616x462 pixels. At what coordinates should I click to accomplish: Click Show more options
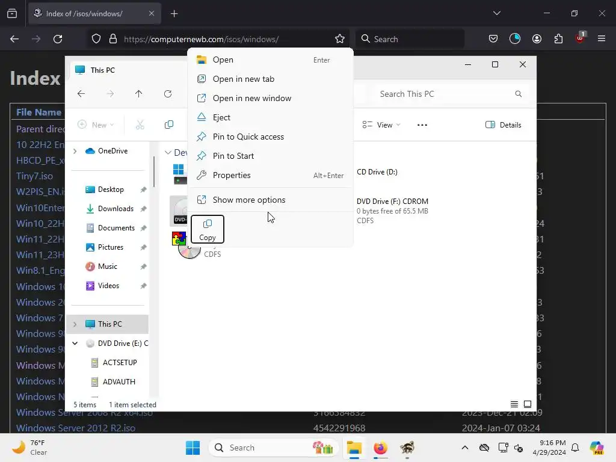270,200
